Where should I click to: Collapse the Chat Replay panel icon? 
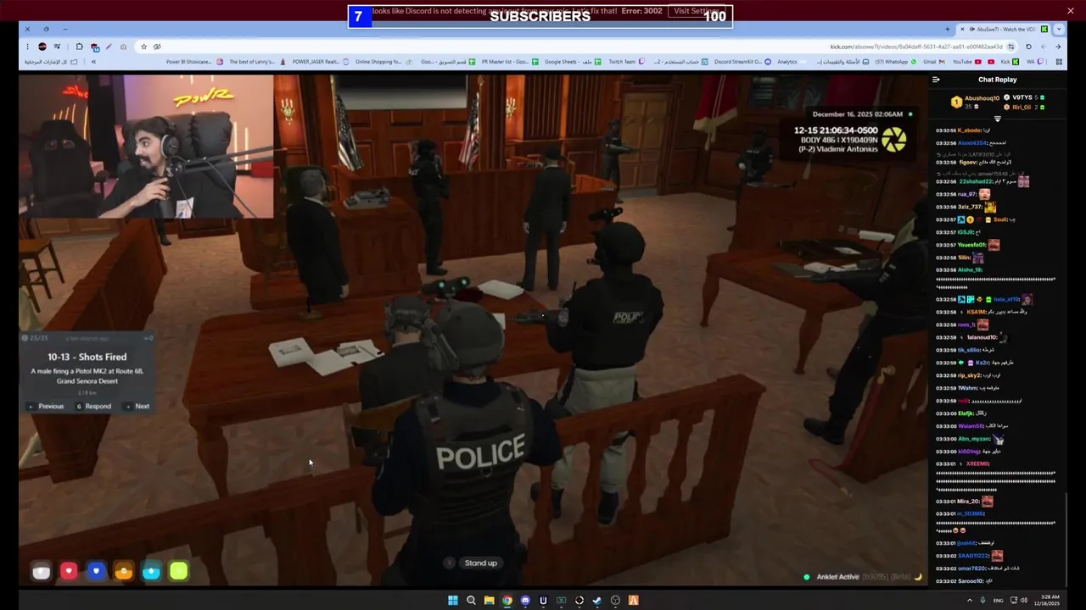point(936,80)
